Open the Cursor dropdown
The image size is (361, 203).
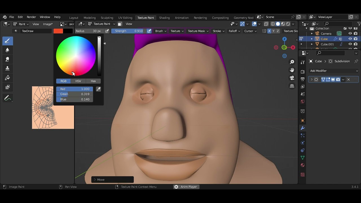coord(250,31)
